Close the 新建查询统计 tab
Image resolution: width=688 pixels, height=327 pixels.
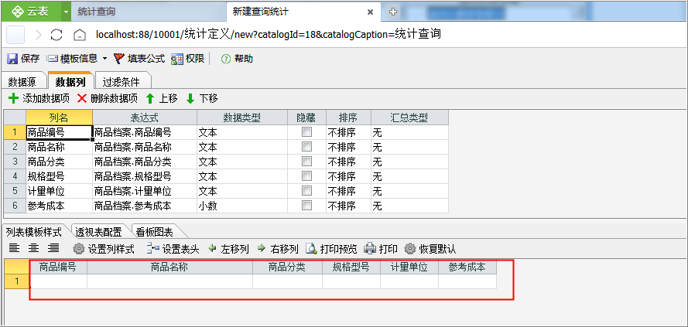click(x=371, y=12)
